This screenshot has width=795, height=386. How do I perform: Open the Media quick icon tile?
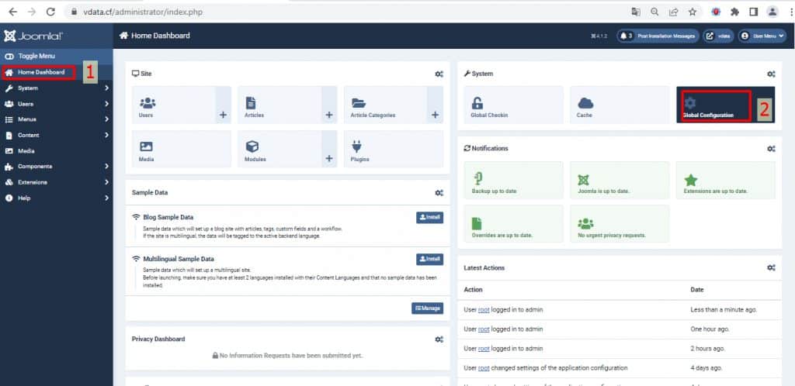182,150
